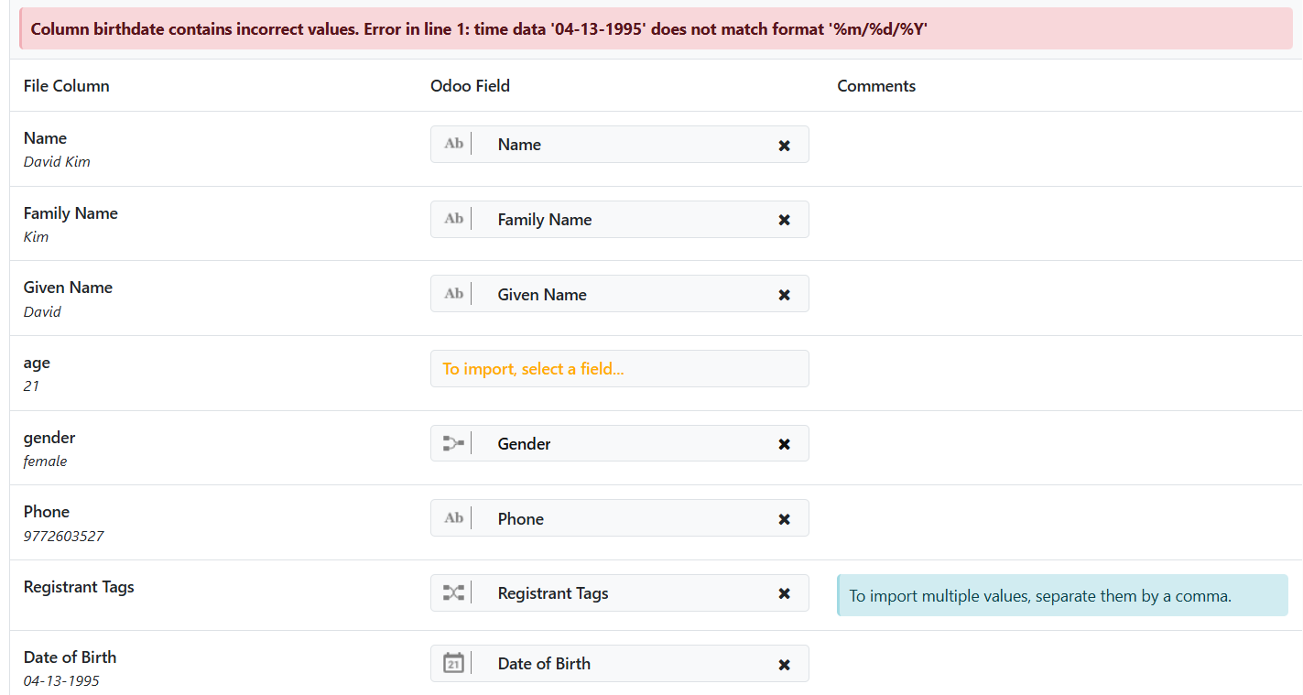The image size is (1303, 695).
Task: Open the Given Name field dropdown
Action: [623, 295]
